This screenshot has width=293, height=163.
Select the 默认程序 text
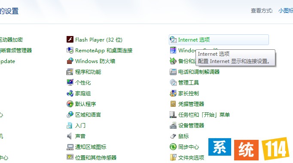click(x=85, y=104)
